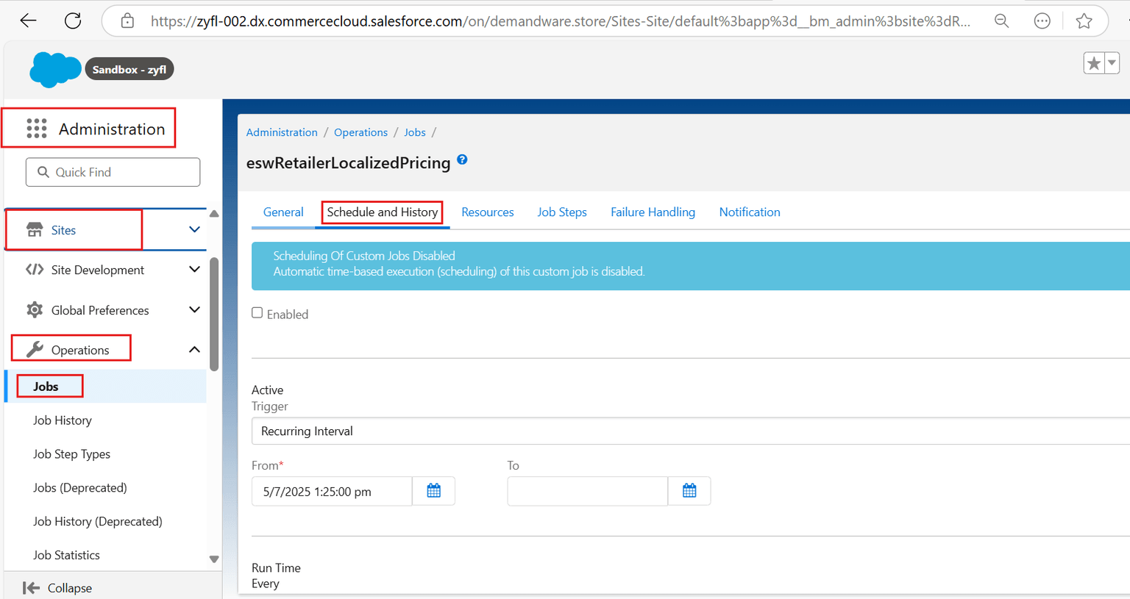Image resolution: width=1130 pixels, height=599 pixels.
Task: Click the Sites storefront icon
Action: click(35, 230)
